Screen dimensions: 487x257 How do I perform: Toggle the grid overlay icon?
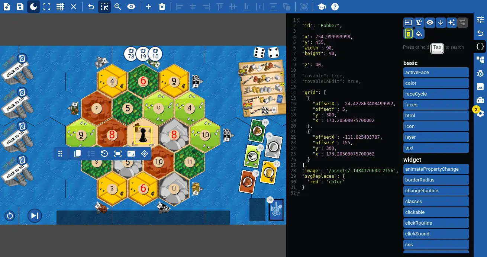(x=60, y=7)
